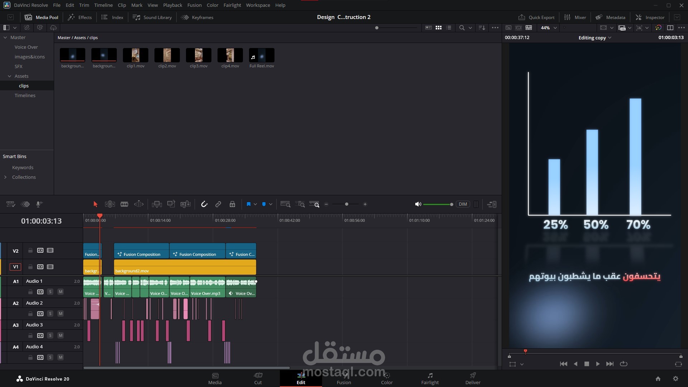Toggle timeline snapping magnet icon
Screen dimensions: 688x387
coord(204,204)
